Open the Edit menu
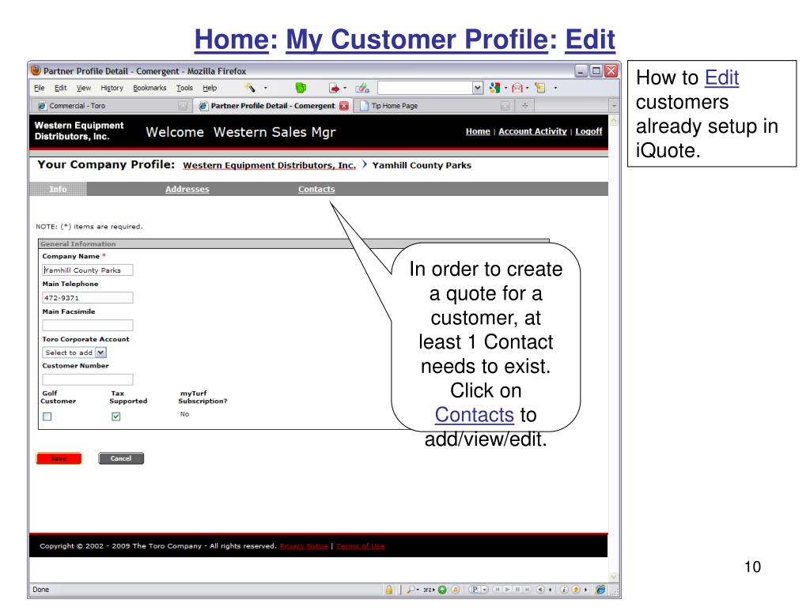The width and height of the screenshot is (810, 607). point(60,89)
